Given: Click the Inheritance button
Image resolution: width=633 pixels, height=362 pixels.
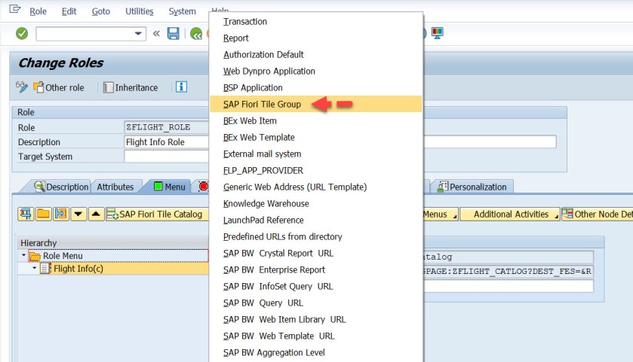Looking at the screenshot, I should click(131, 87).
